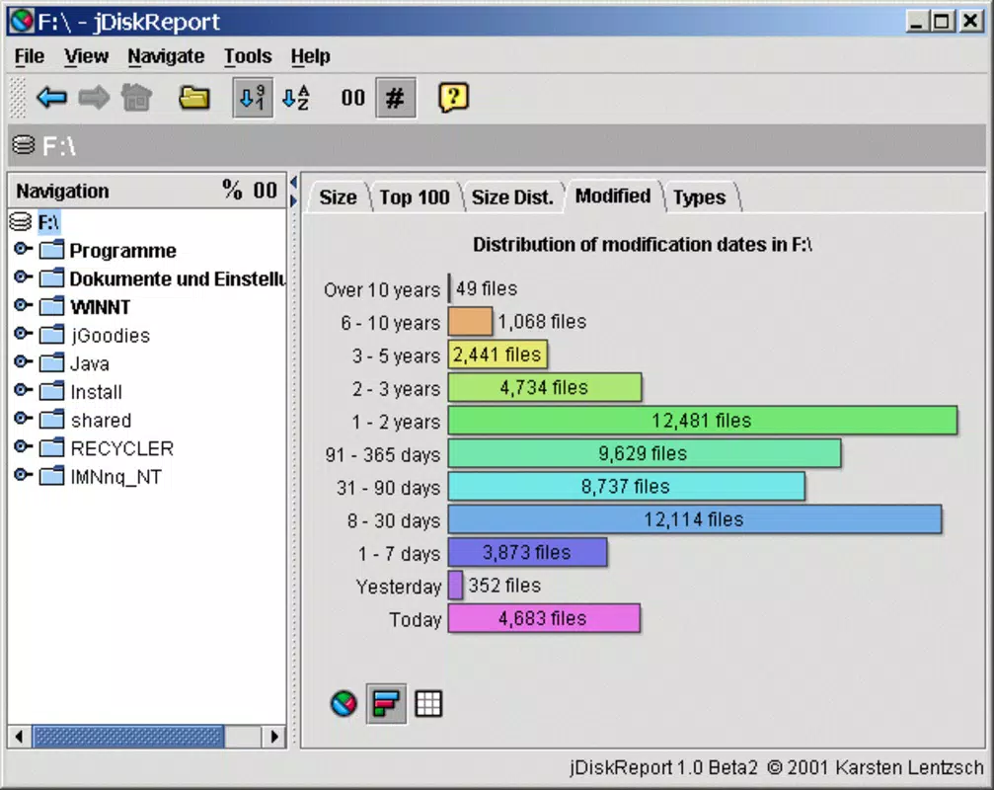Select the IMNnq_NT folder in tree
This screenshot has height=790, width=994.
point(116,477)
